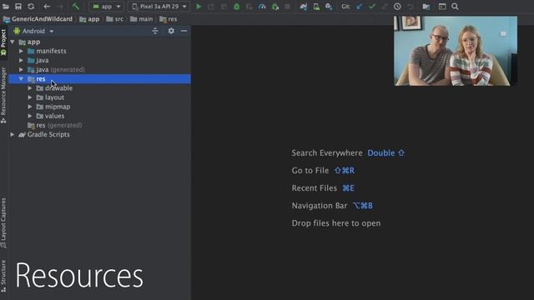The height and width of the screenshot is (300, 534).
Task: Select the layout folder label
Action: (54, 97)
